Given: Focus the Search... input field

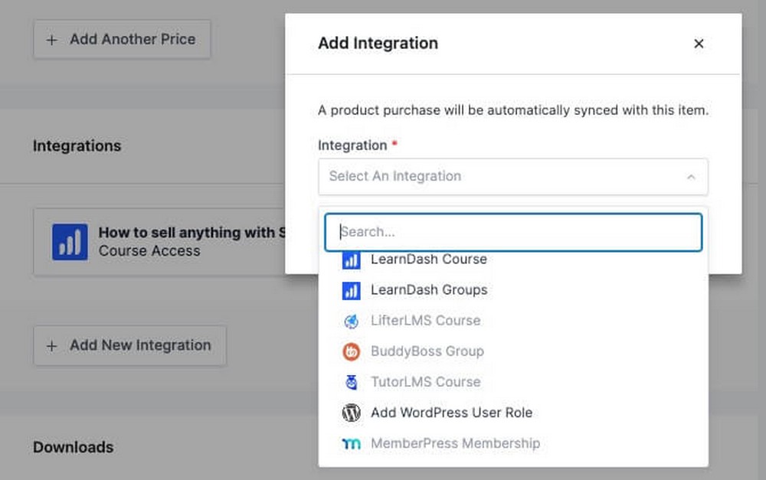Looking at the screenshot, I should tap(513, 233).
